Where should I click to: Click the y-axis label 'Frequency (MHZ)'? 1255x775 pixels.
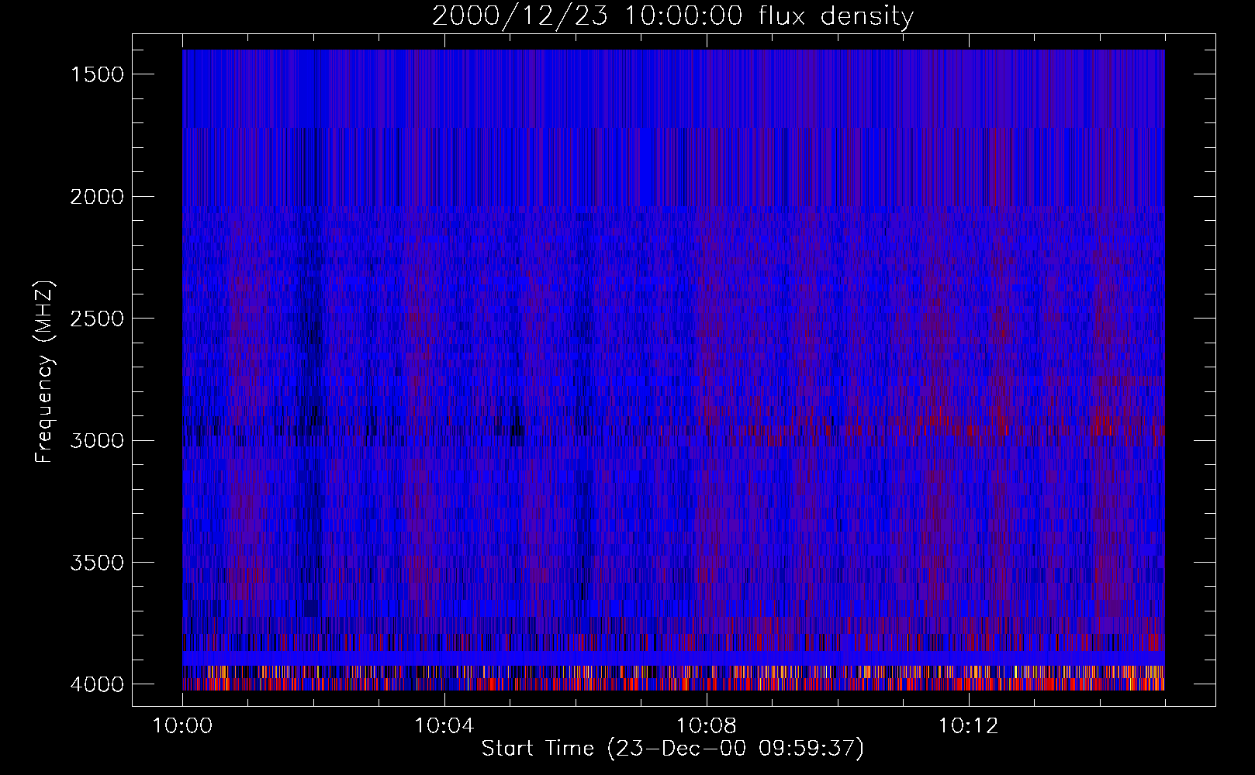pos(44,371)
